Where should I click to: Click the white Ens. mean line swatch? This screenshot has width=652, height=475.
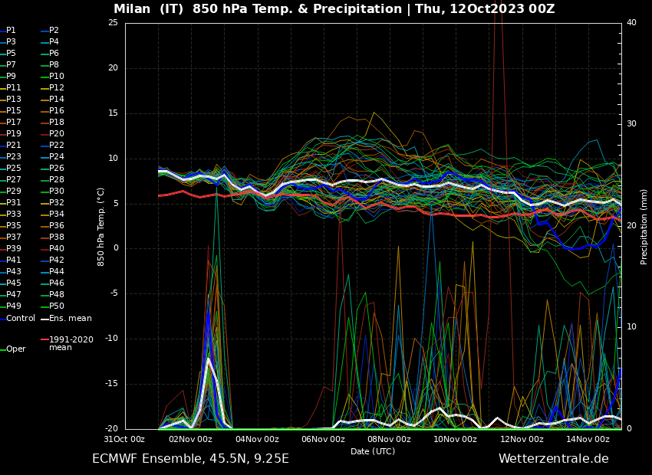[44, 319]
